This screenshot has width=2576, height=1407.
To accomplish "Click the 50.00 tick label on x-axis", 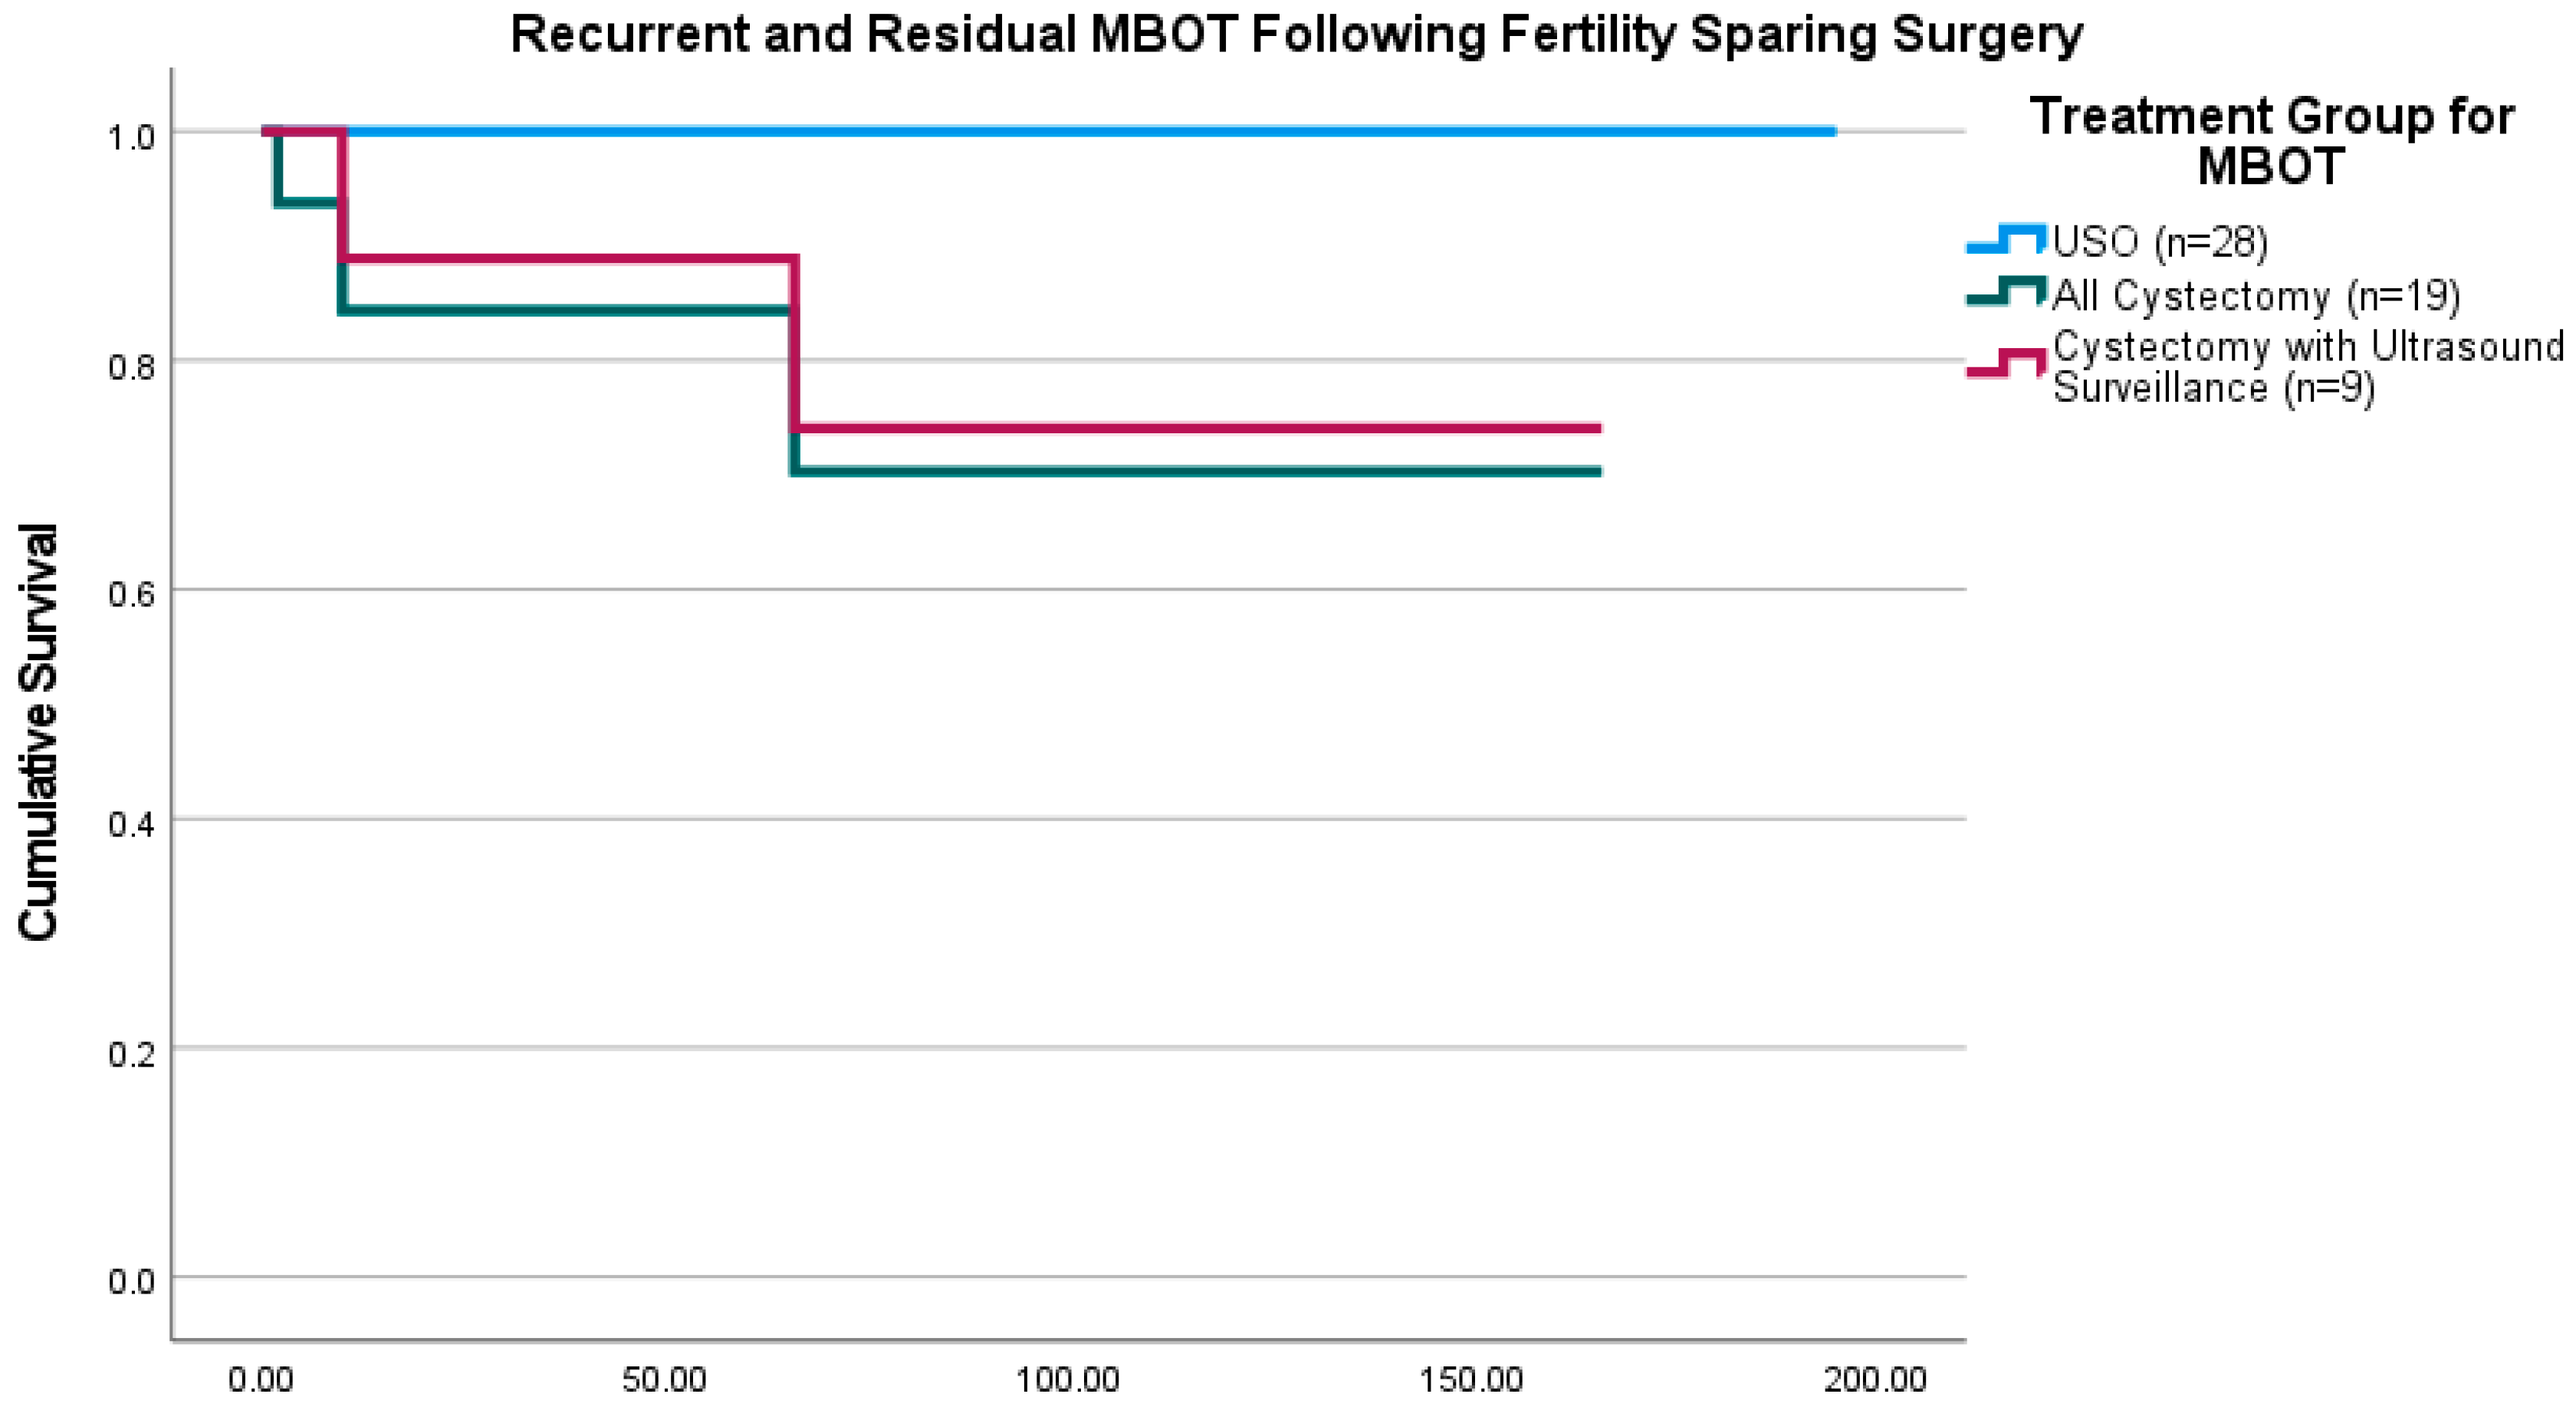I will point(664,1381).
